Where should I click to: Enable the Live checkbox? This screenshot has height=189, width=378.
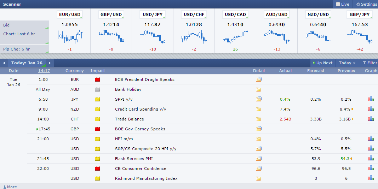338,4
